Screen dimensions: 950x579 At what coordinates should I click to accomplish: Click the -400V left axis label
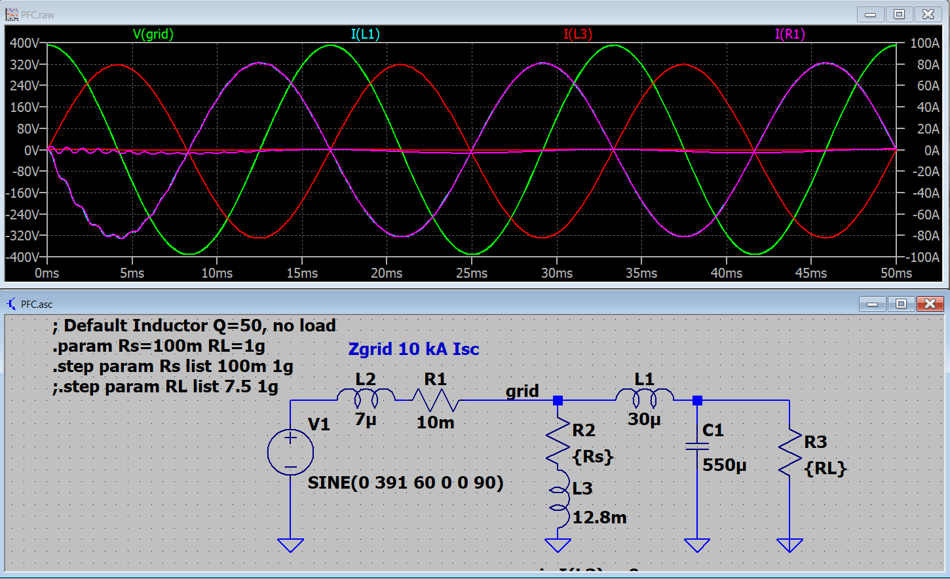[22, 257]
